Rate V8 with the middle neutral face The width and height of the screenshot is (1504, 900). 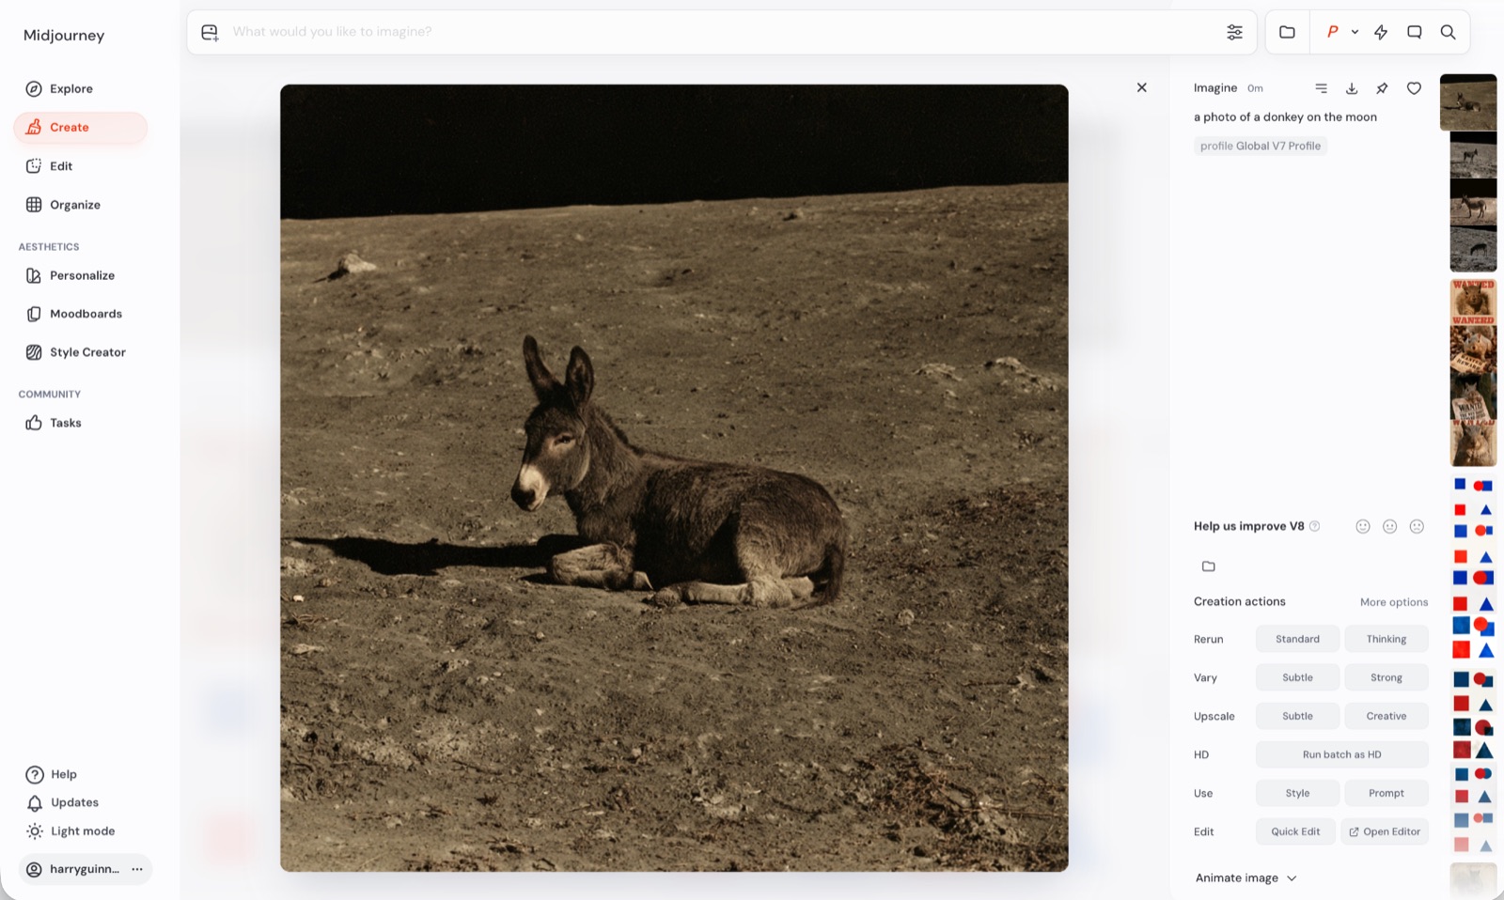[1389, 526]
